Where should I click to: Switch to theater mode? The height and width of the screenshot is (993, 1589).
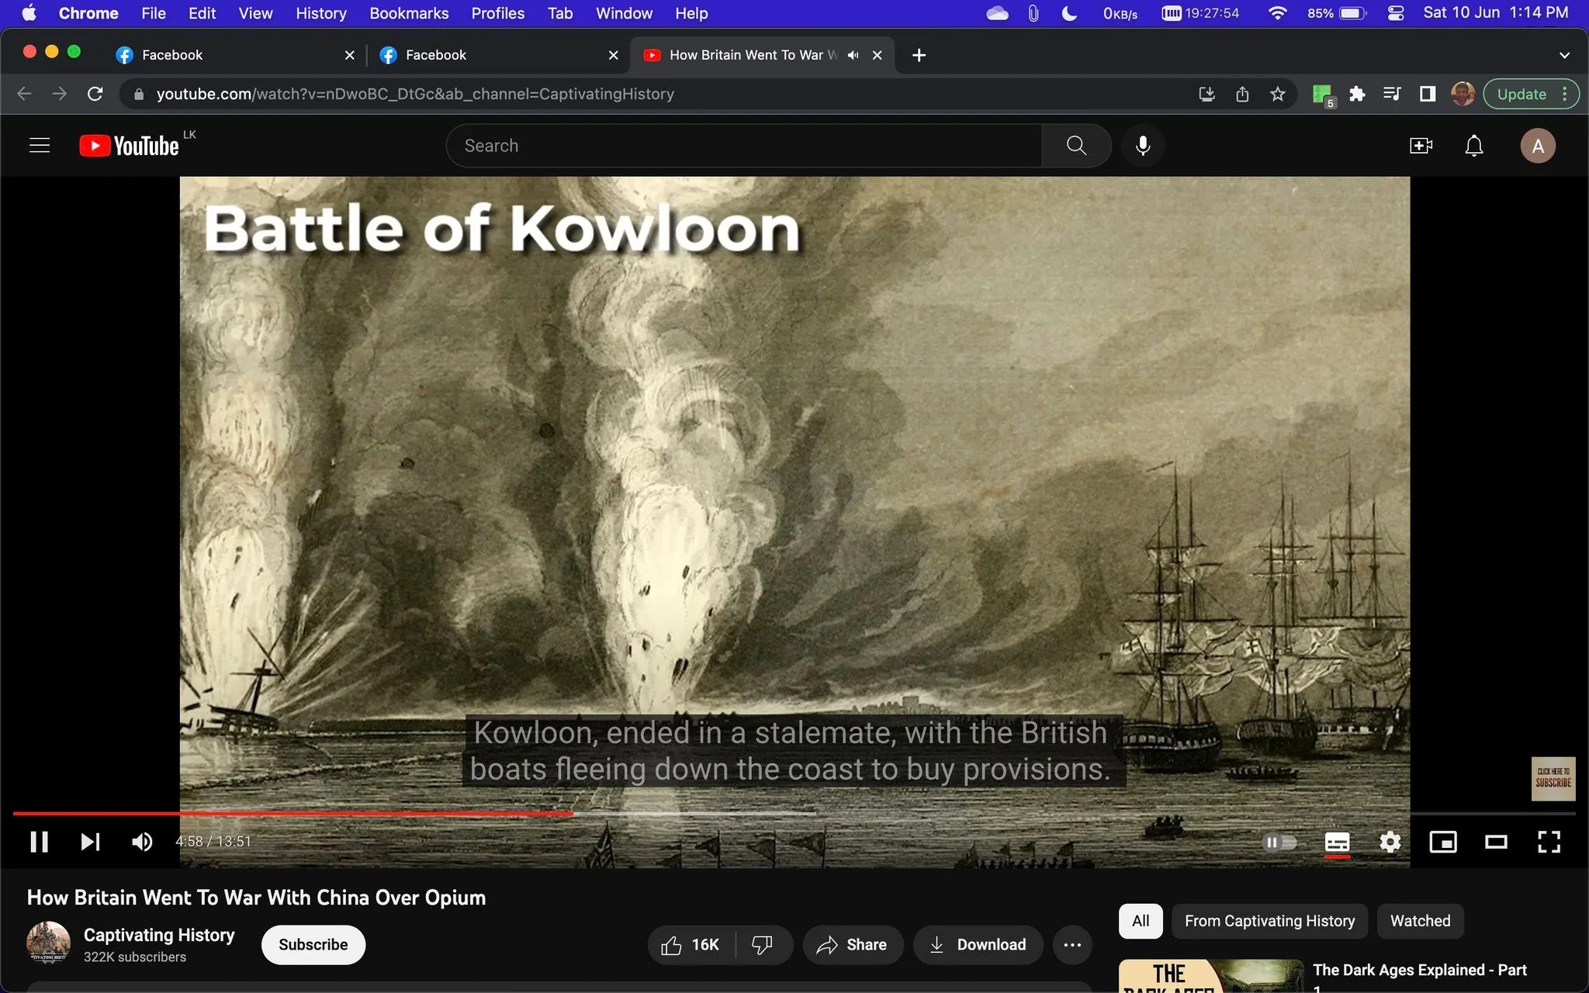1496,842
